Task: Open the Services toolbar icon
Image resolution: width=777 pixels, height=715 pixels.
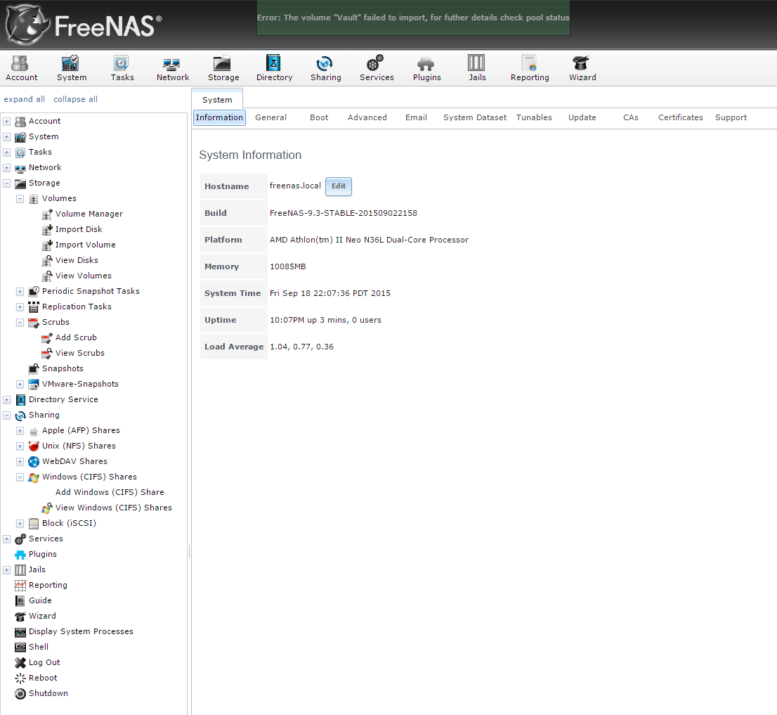Action: tap(377, 68)
